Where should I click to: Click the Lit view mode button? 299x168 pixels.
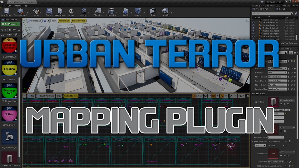point(46,21)
